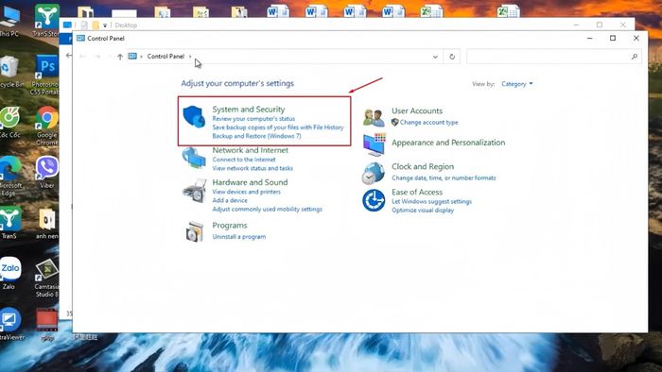The image size is (662, 372).
Task: Refresh the Control Panel address bar
Action: pyautogui.click(x=452, y=57)
